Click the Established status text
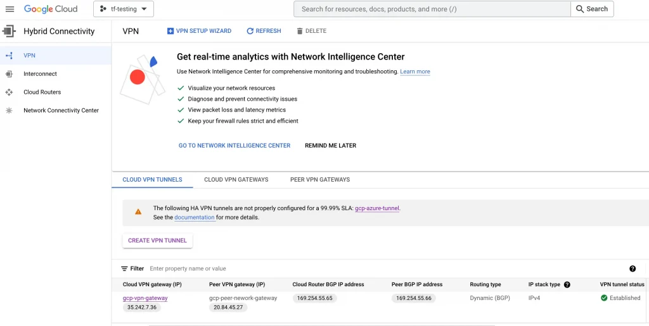This screenshot has width=649, height=326. coord(625,298)
